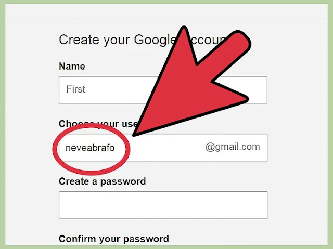
Task: Click the Name label
Action: click(72, 67)
